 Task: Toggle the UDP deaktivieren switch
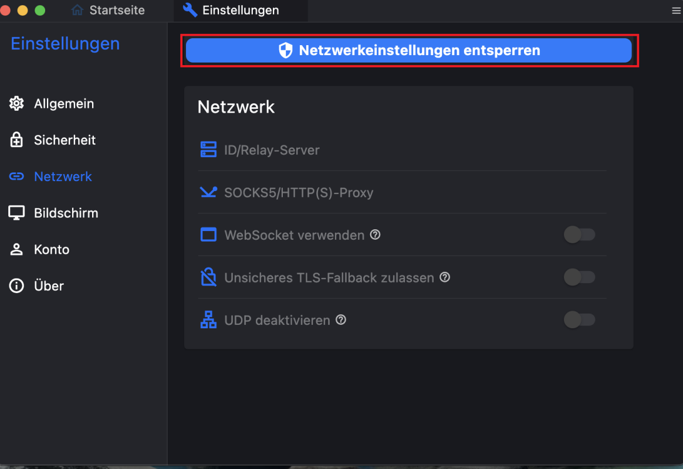point(579,320)
